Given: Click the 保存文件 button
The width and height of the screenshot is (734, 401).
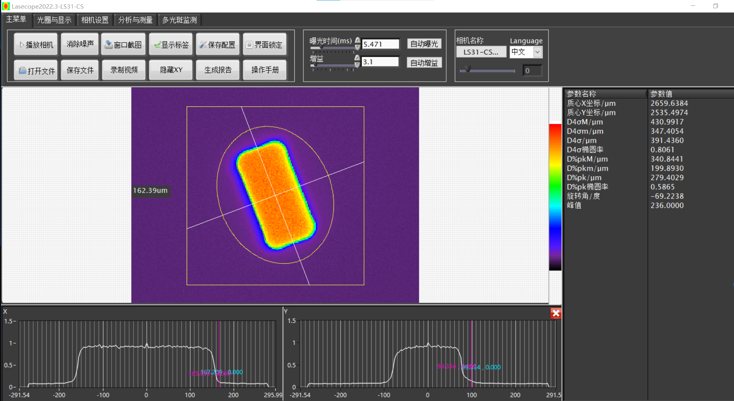Looking at the screenshot, I should coord(80,70).
